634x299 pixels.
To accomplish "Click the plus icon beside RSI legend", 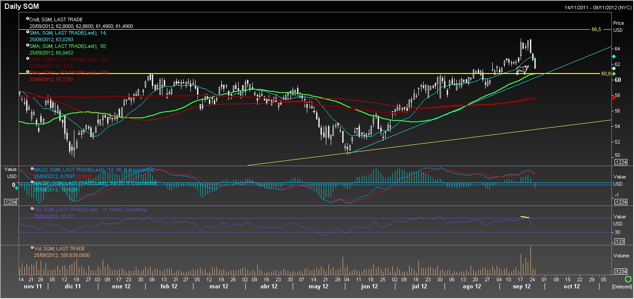I will (32, 209).
